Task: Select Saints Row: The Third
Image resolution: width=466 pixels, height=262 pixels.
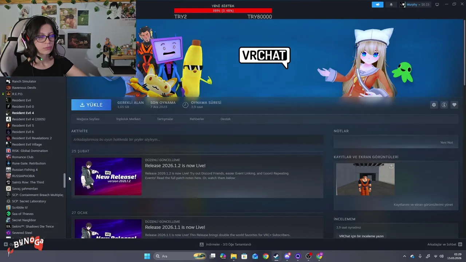Action: pos(28,182)
